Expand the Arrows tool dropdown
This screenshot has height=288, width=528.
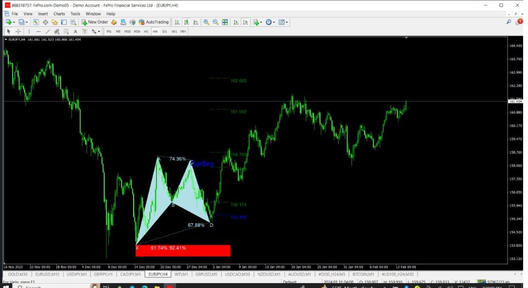[99, 32]
